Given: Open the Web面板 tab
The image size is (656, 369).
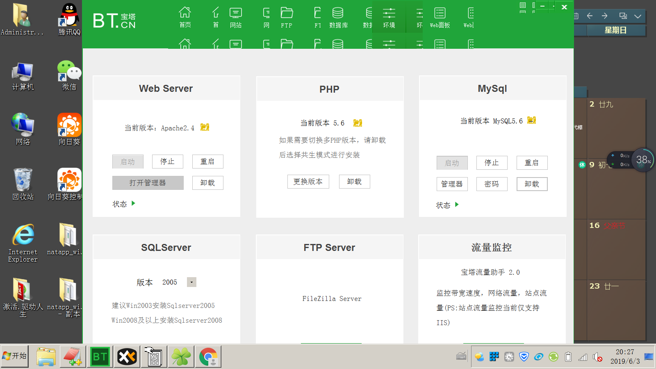Looking at the screenshot, I should (x=440, y=18).
